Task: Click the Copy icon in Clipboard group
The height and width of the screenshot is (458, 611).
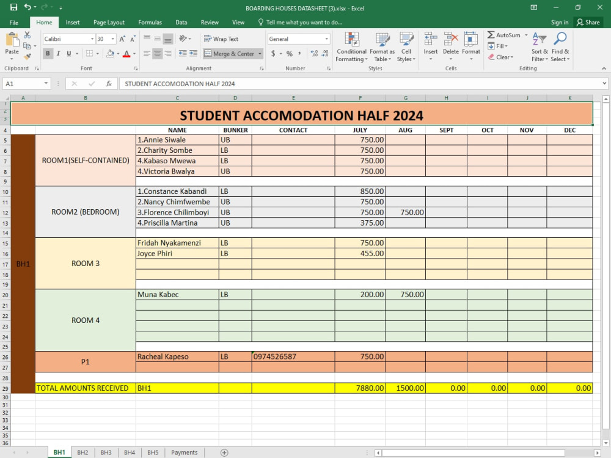Action: click(27, 46)
